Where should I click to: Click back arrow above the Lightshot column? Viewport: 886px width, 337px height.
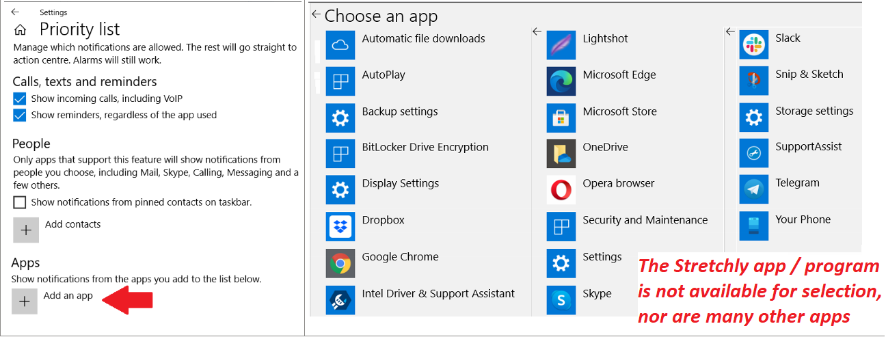point(537,31)
